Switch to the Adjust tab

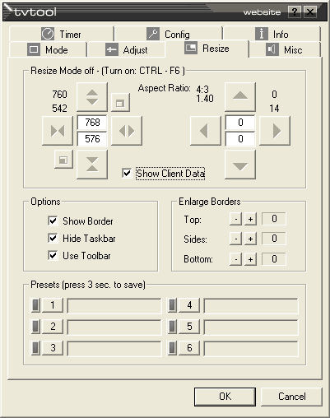pyautogui.click(x=127, y=50)
